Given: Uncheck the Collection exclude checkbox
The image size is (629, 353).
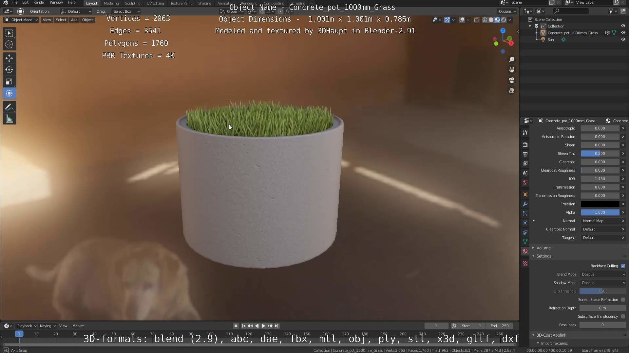Looking at the screenshot, I should click(x=537, y=26).
